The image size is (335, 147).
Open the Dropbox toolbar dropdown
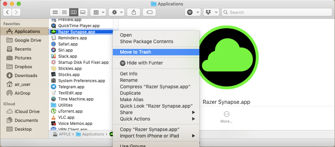point(211,12)
